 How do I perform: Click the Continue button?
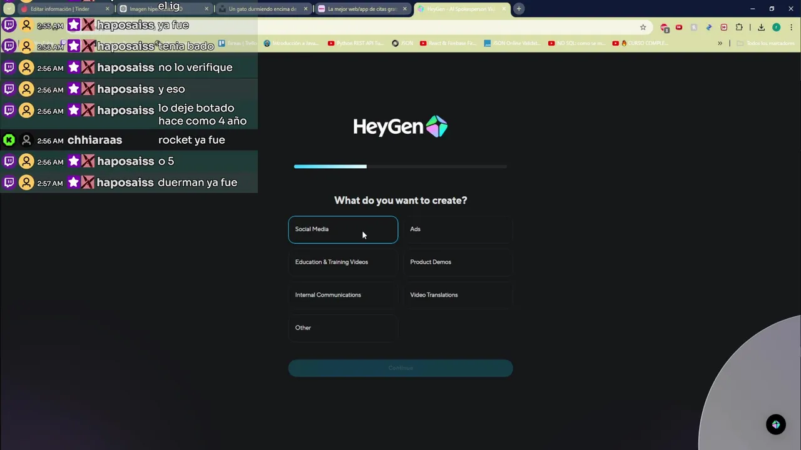pyautogui.click(x=400, y=368)
